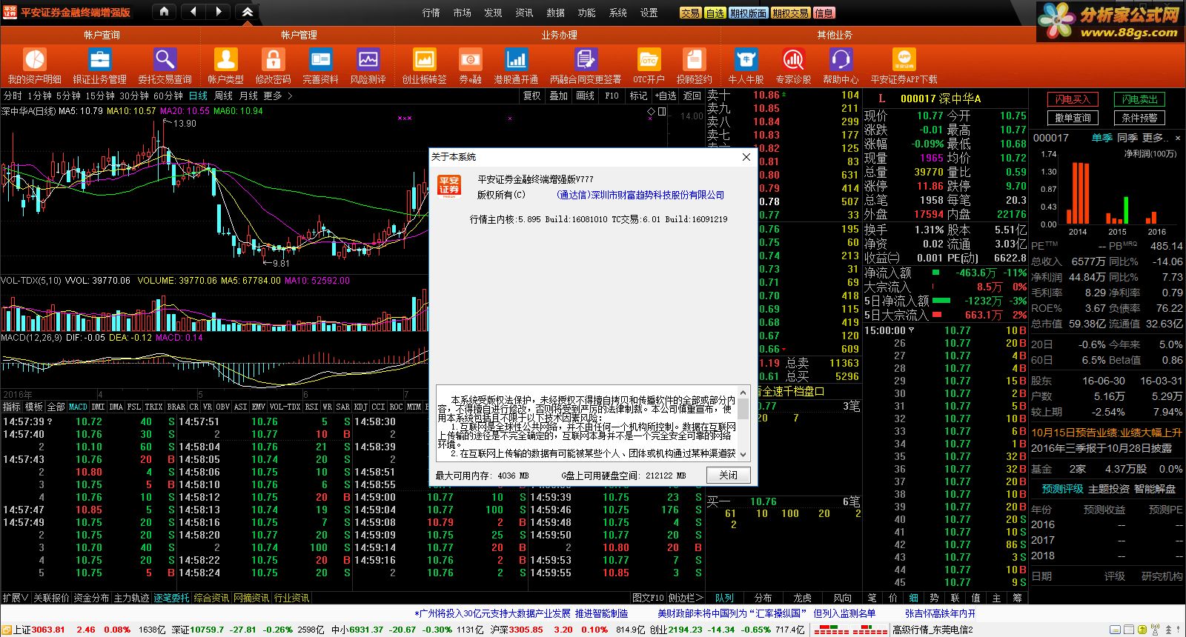The image size is (1186, 637).
Task: Navigate back with left arrow
Action: [193, 12]
